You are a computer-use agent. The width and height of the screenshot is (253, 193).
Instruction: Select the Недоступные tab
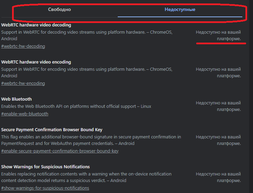(180, 10)
